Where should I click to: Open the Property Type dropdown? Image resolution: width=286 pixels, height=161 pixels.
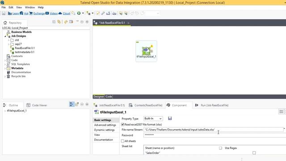tap(153, 119)
